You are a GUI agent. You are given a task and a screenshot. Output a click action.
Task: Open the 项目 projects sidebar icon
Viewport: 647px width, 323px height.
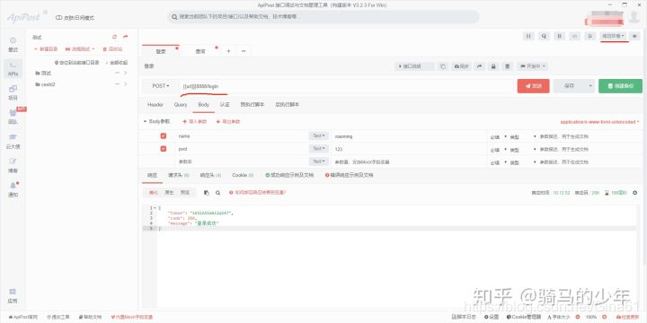(13, 92)
